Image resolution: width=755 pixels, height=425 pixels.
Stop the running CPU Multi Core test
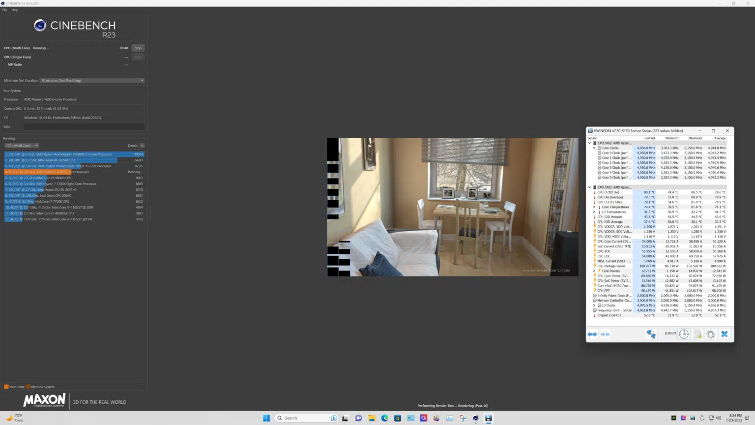138,48
